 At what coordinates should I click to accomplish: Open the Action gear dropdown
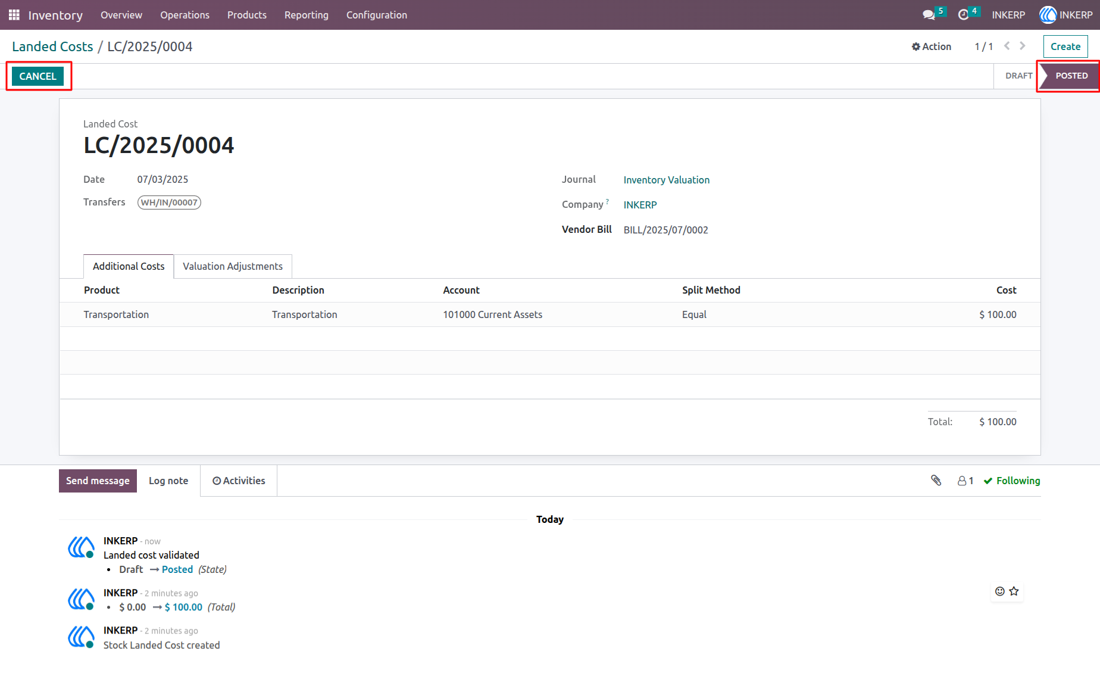point(932,46)
